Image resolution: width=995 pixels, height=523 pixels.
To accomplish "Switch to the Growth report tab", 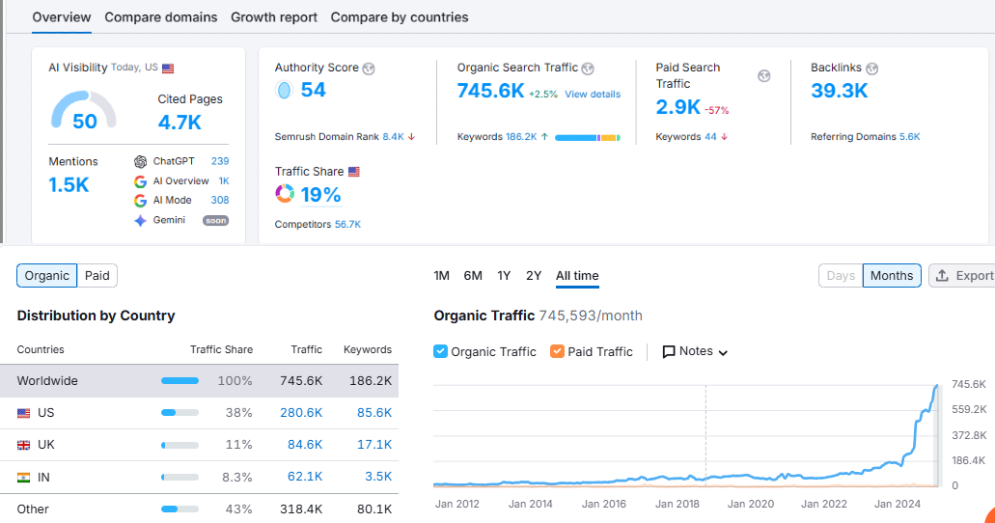I will click(x=274, y=17).
